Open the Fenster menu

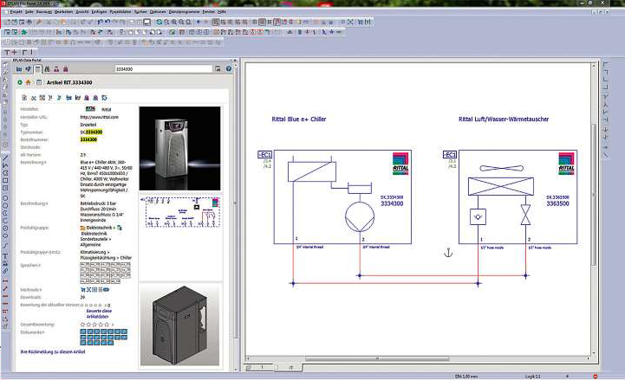tap(208, 12)
